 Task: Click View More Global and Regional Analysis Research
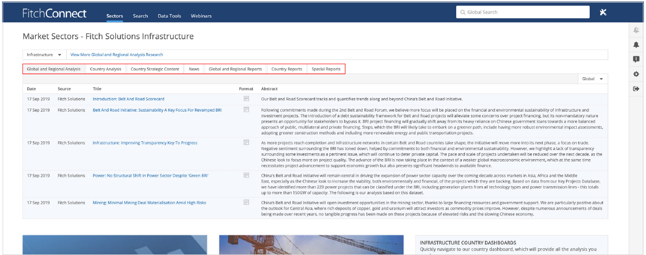[x=116, y=55]
